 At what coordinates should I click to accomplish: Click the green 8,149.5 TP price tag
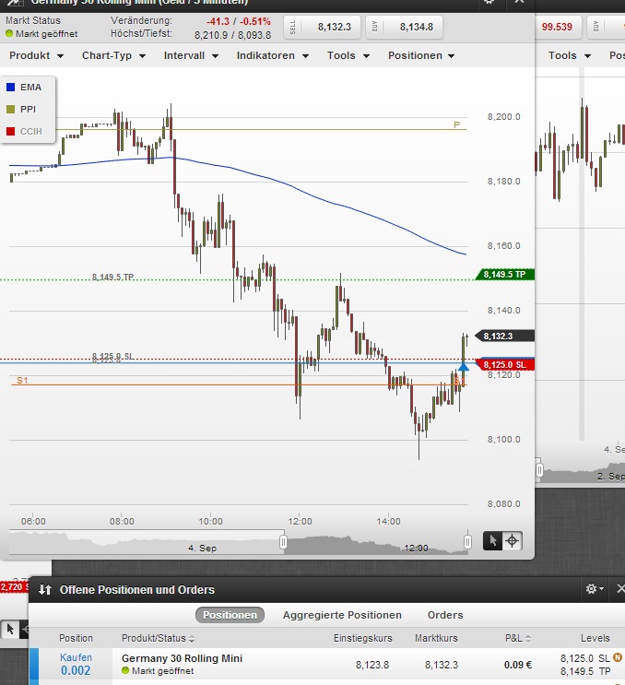(503, 275)
